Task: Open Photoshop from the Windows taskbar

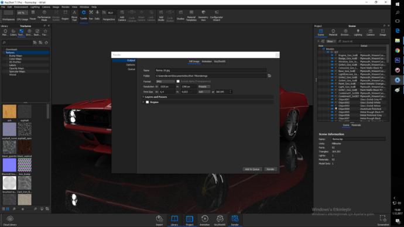Action: coord(398,60)
